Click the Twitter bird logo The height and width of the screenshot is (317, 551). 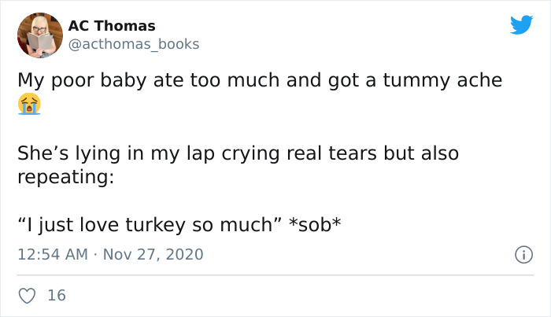pyautogui.click(x=521, y=24)
